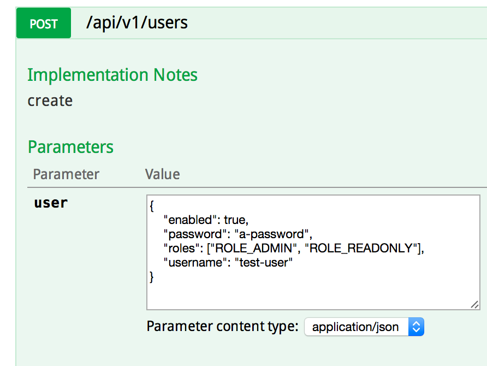Click the Parameter content type label
This screenshot has height=366, width=487.
click(221, 326)
